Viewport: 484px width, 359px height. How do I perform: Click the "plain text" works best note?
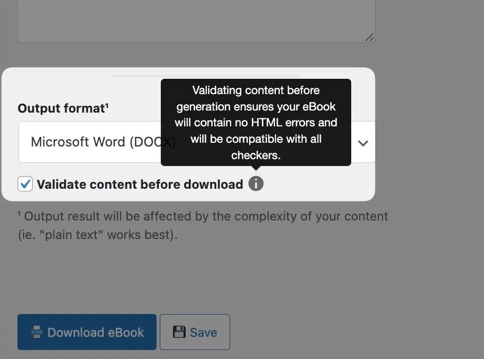coord(98,235)
